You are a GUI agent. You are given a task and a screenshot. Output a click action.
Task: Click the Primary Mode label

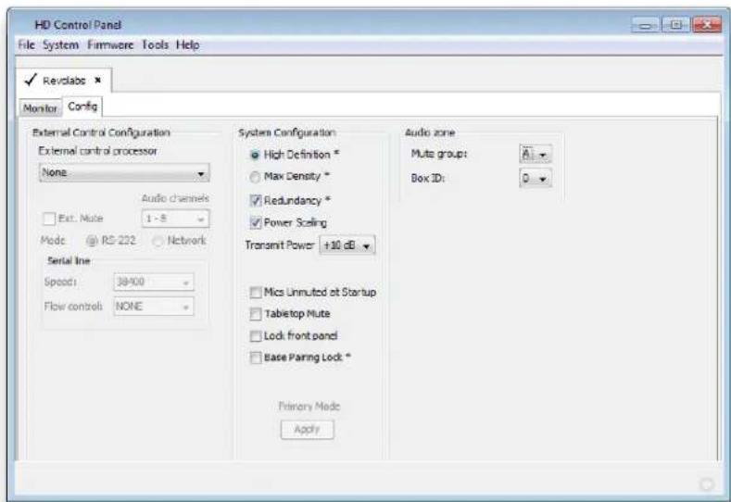309,407
